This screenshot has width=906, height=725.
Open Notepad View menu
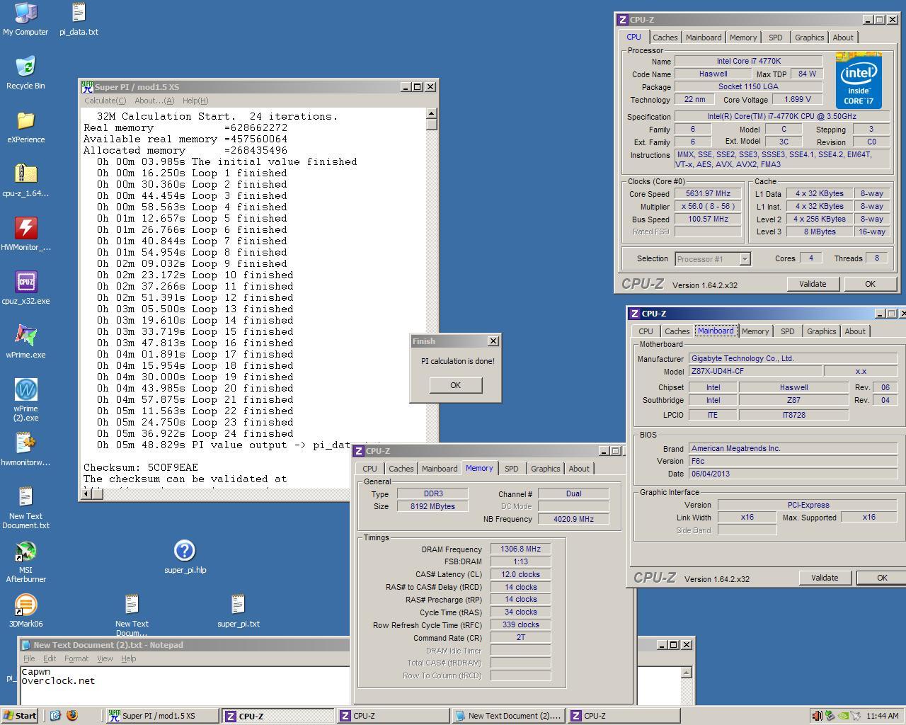click(x=105, y=658)
